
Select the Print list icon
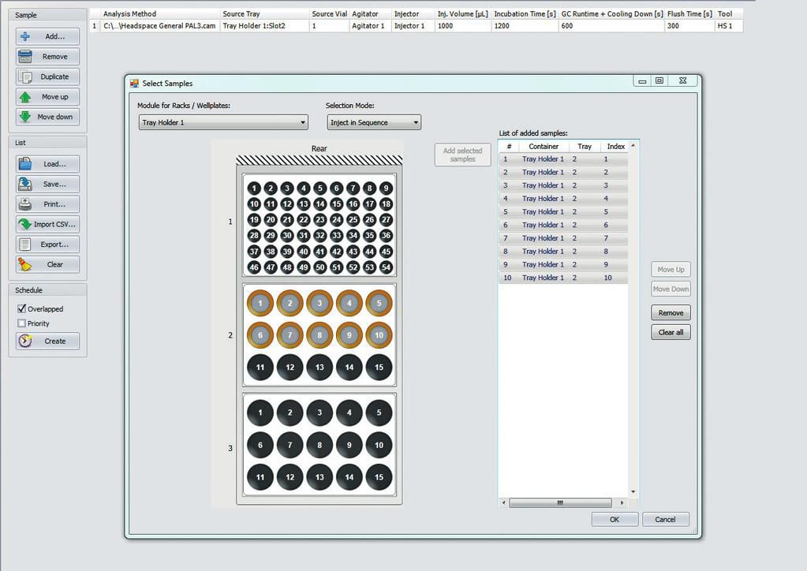coord(27,204)
